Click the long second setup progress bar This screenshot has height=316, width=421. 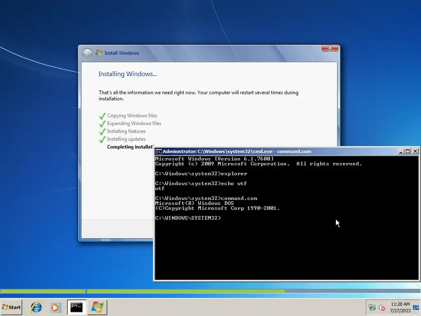(254, 291)
